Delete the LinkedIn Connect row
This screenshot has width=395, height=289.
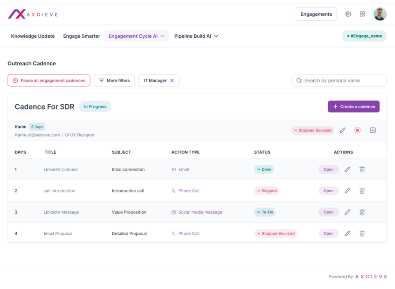tap(362, 170)
